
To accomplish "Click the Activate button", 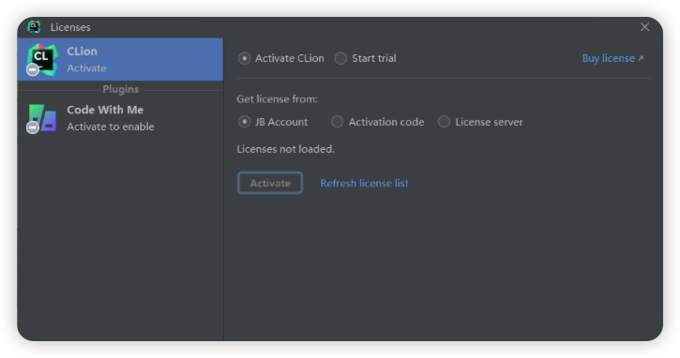I will point(270,183).
